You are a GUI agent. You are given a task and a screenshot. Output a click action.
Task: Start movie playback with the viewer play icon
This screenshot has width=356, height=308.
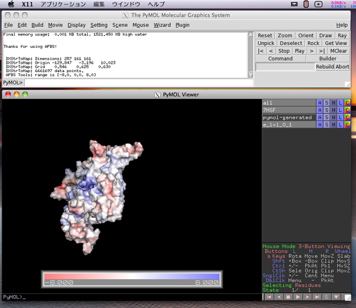coord(298,297)
